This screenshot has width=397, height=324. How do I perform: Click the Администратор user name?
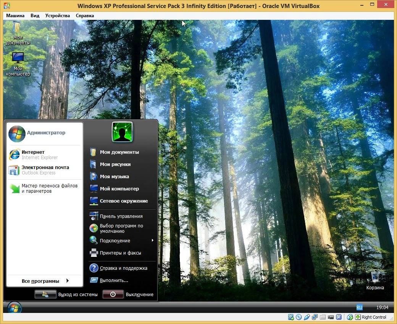[x=46, y=133]
